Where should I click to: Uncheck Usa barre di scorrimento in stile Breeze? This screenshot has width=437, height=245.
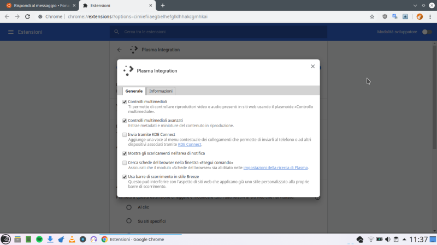point(125,177)
